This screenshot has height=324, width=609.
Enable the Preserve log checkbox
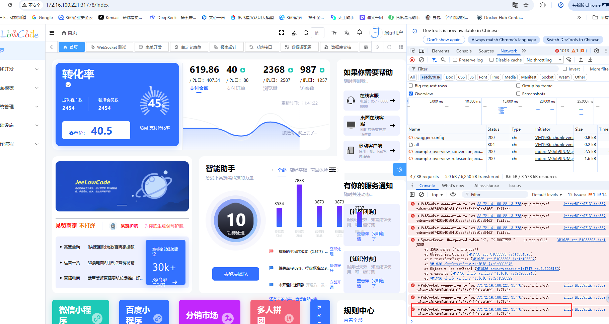pos(455,60)
